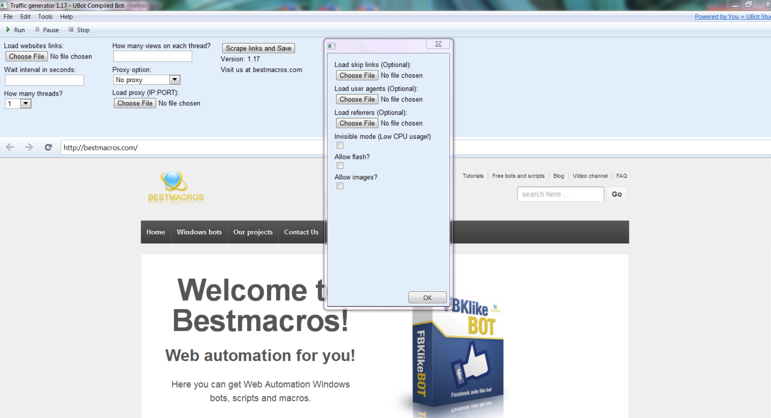The image size is (771, 418).
Task: Click the views on each thread field
Action: coord(153,56)
